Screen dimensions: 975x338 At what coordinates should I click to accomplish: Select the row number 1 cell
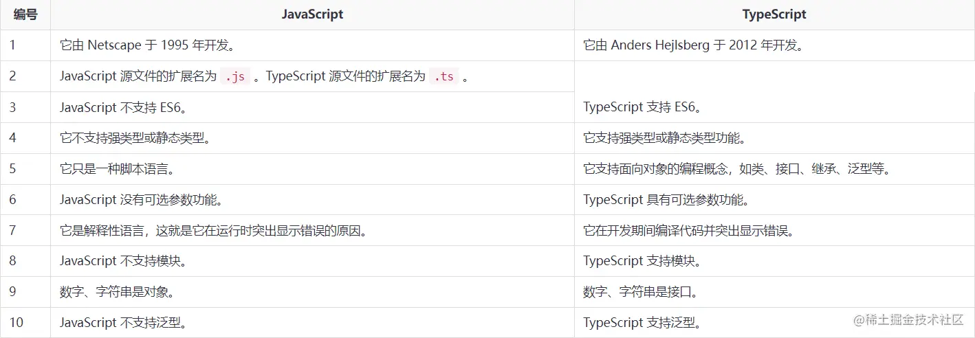[25, 45]
